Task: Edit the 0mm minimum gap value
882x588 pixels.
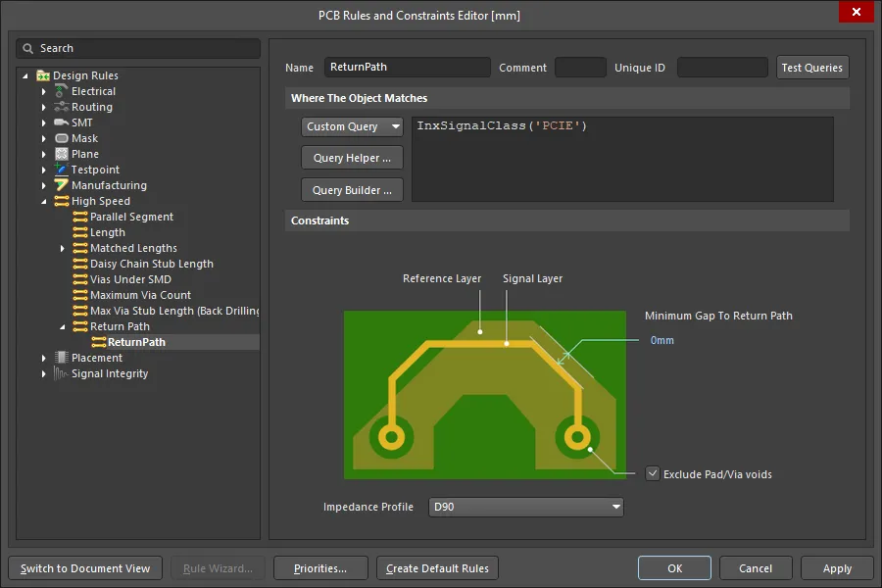Action: (662, 340)
